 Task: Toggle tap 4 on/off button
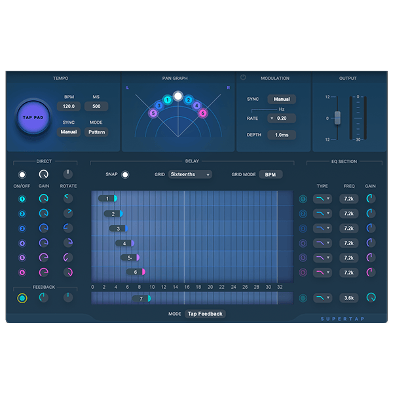(x=22, y=243)
